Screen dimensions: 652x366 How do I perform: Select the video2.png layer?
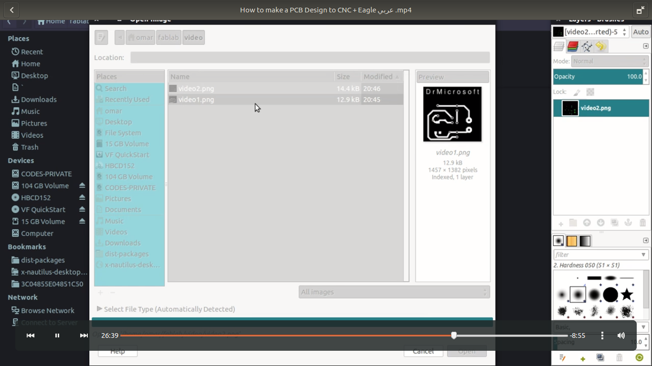[601, 108]
